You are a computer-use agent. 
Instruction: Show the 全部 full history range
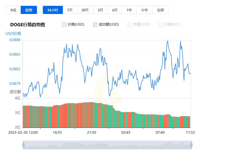160,10
